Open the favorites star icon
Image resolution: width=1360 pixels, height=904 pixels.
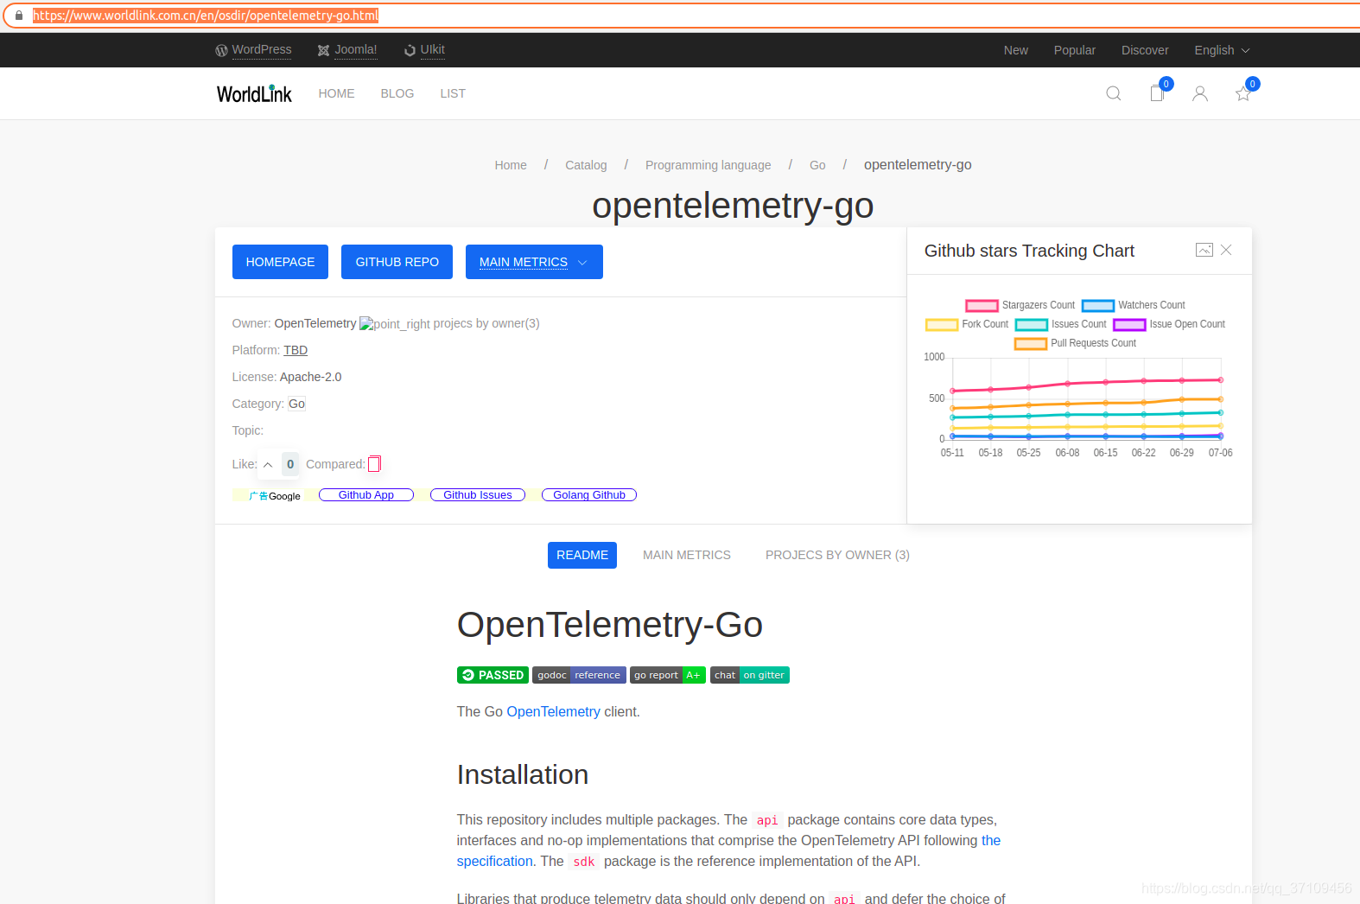coord(1243,93)
